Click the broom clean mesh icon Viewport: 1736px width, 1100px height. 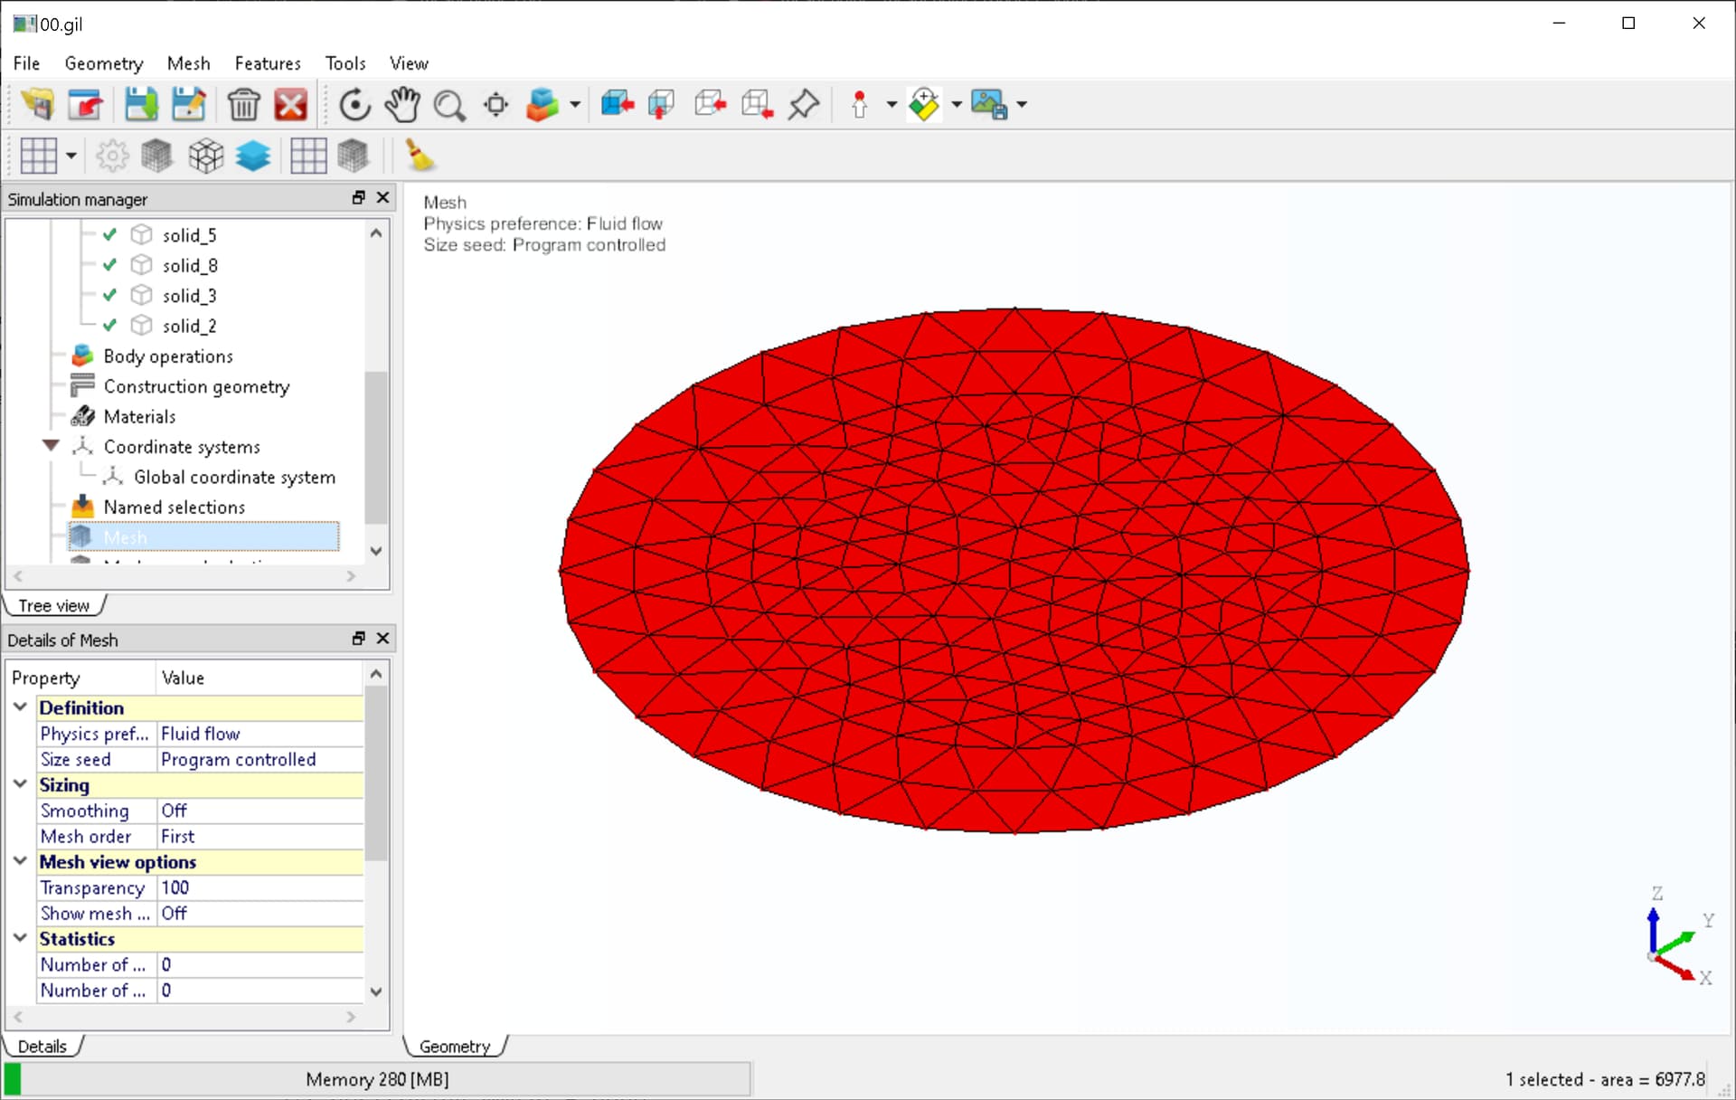tap(420, 156)
